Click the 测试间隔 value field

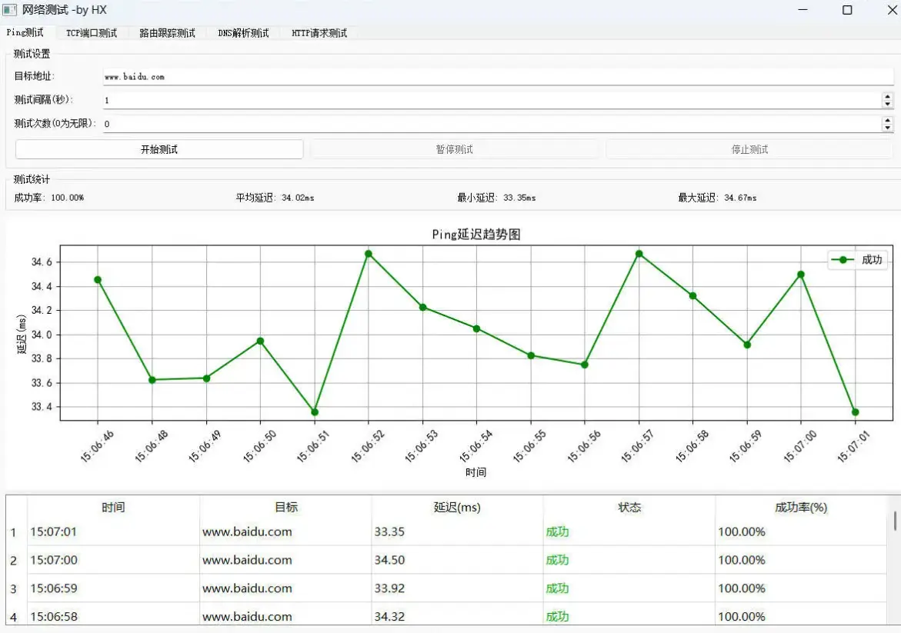click(492, 100)
